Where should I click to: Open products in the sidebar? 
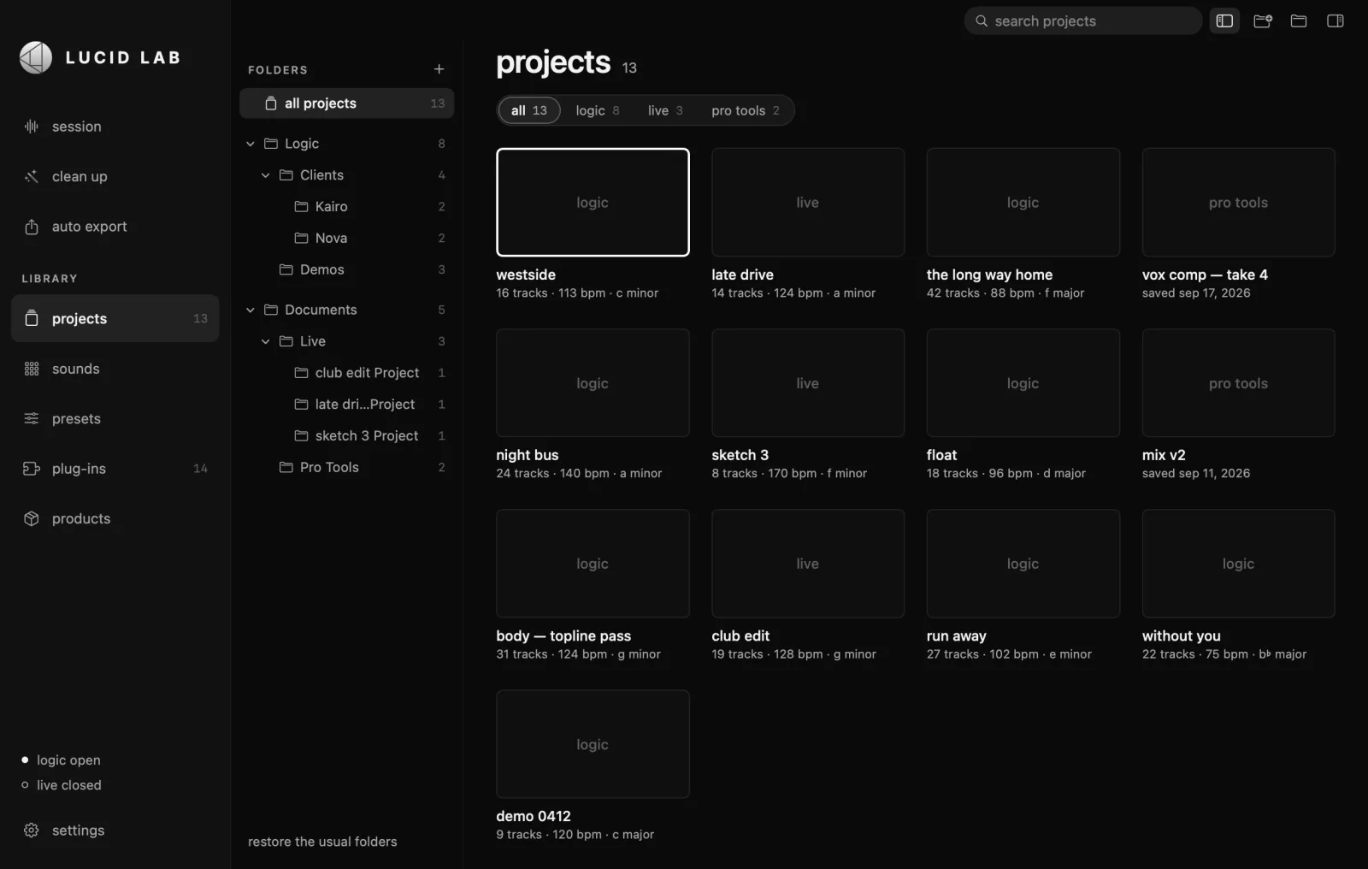[x=115, y=519]
